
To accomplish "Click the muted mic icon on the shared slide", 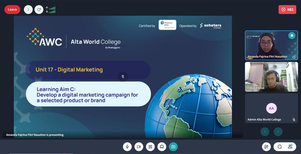I will tap(123, 77).
